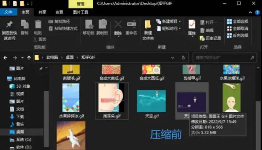Go forward with the right arrow
This screenshot has width=262, height=150.
15,58
